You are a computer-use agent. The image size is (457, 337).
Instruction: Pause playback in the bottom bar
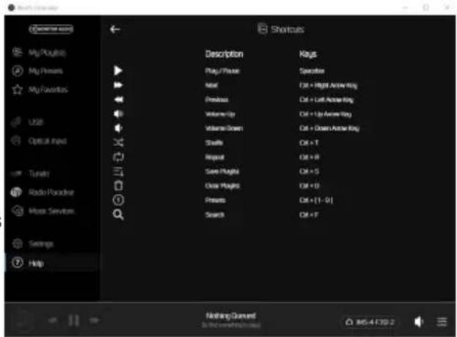(x=73, y=320)
